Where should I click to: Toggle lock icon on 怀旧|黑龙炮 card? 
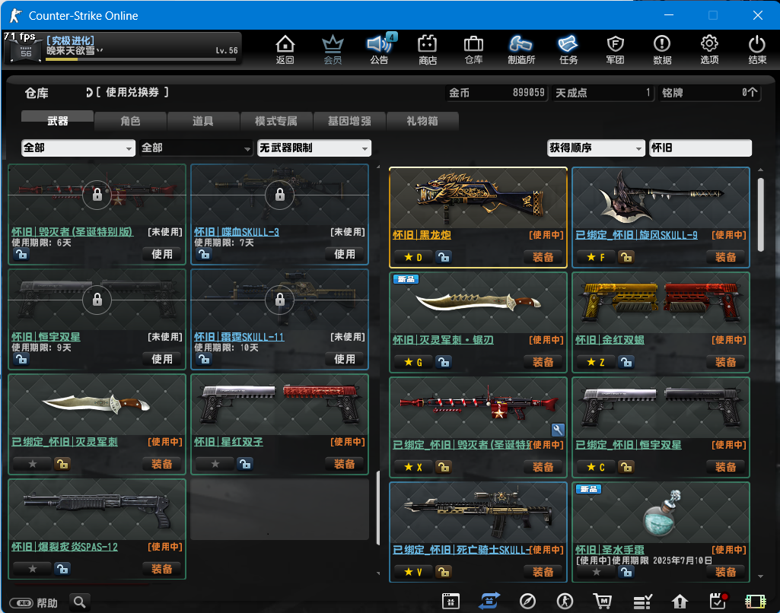coord(443,257)
